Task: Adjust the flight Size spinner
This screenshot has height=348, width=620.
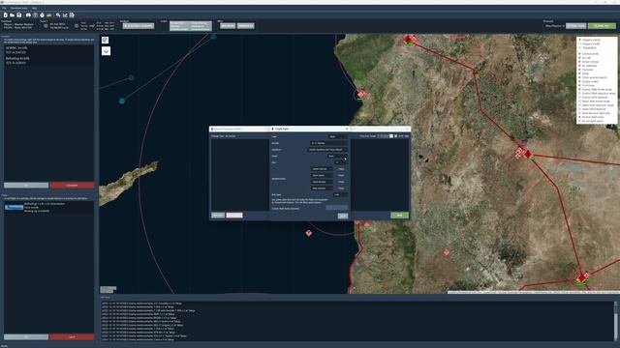Action: click(x=341, y=162)
